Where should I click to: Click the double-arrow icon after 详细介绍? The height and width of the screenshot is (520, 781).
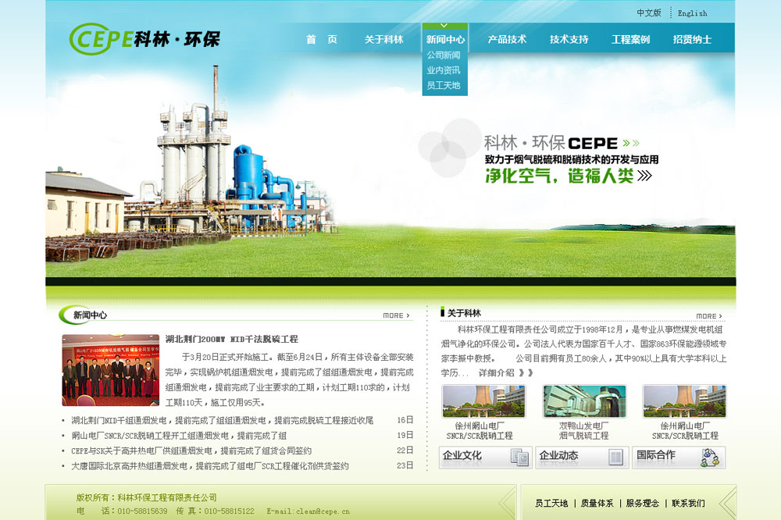pos(526,373)
